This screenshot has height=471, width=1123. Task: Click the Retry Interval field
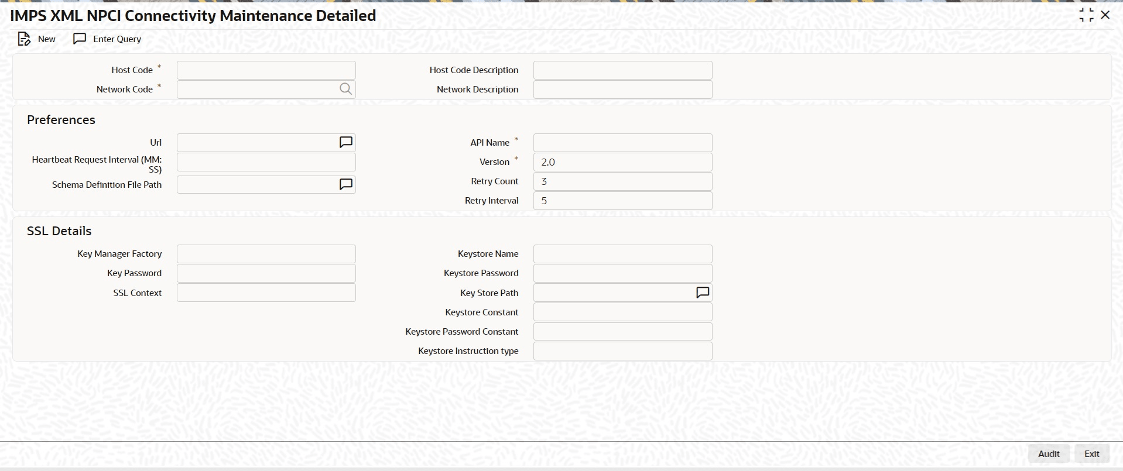pos(623,201)
